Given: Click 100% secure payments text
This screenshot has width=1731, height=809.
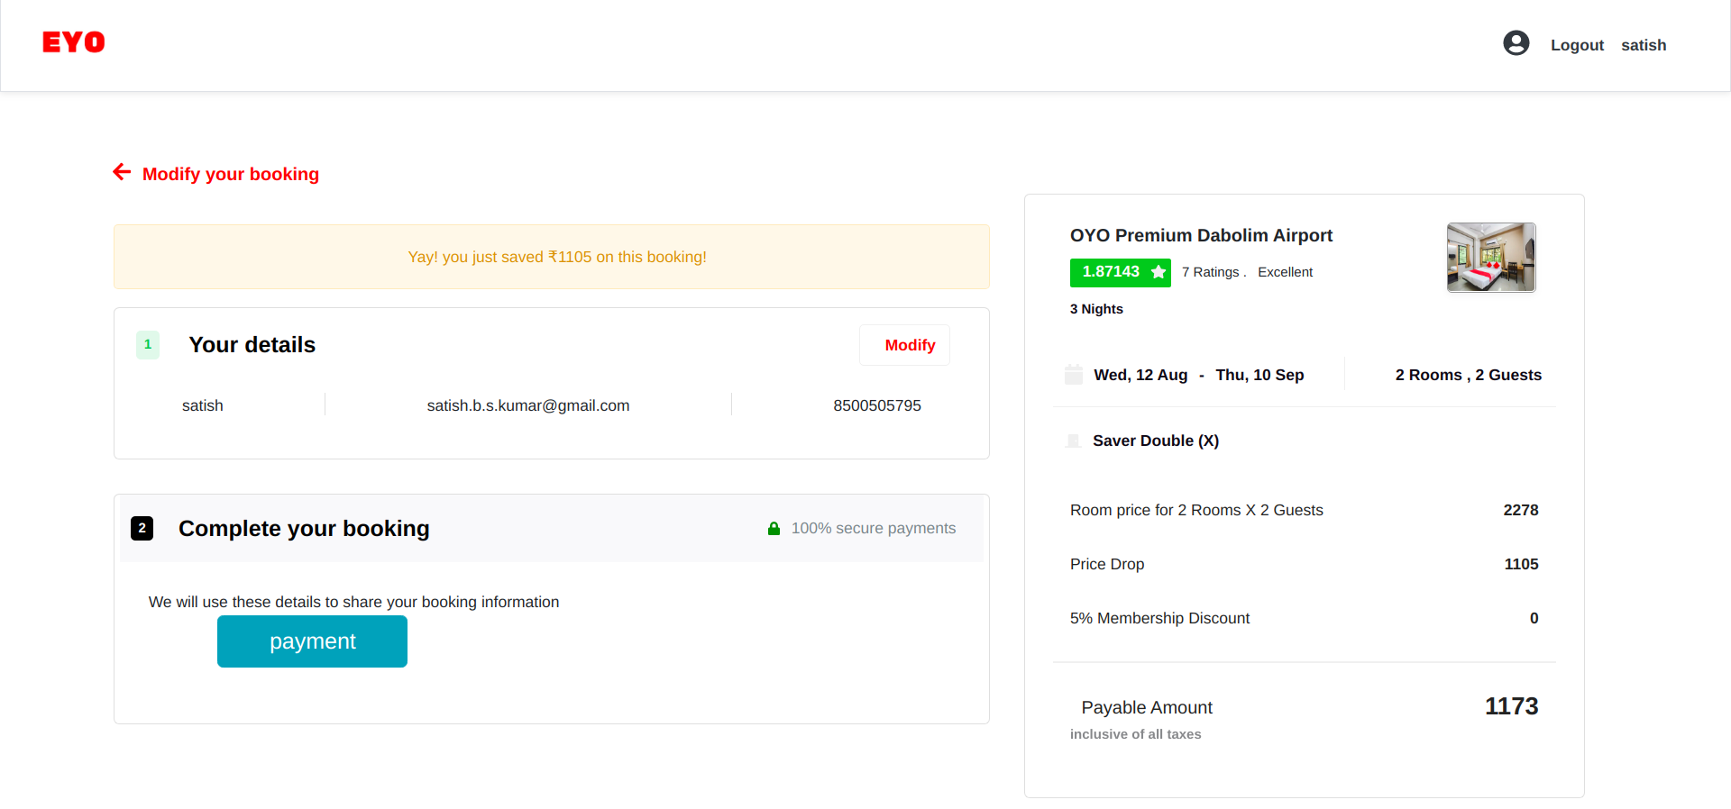Looking at the screenshot, I should pyautogui.click(x=874, y=529).
